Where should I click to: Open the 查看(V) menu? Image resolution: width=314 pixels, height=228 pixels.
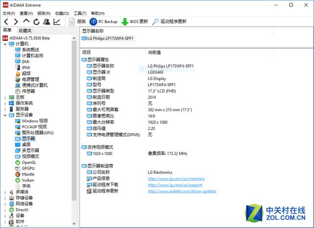click(26, 13)
